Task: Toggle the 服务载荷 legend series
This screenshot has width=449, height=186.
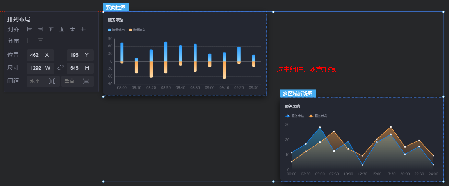Action: click(x=318, y=116)
